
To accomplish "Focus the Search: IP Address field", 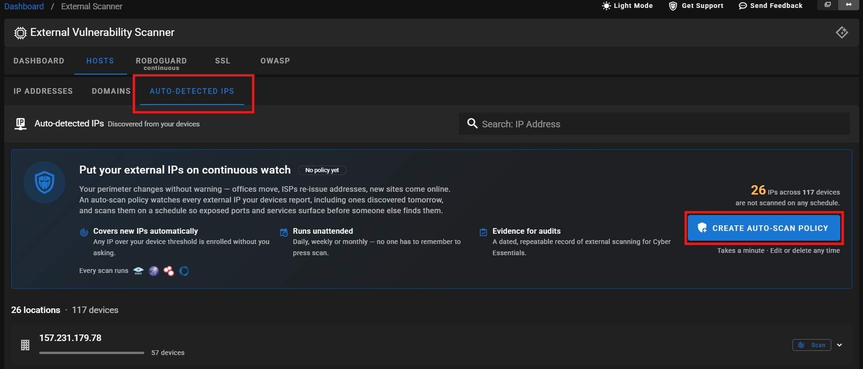I will (x=654, y=124).
